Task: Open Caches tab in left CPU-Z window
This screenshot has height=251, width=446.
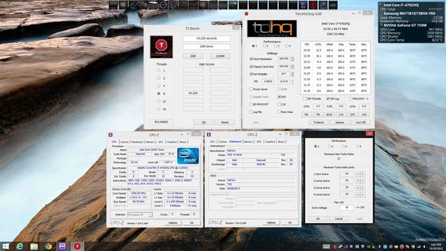Action: click(x=124, y=142)
